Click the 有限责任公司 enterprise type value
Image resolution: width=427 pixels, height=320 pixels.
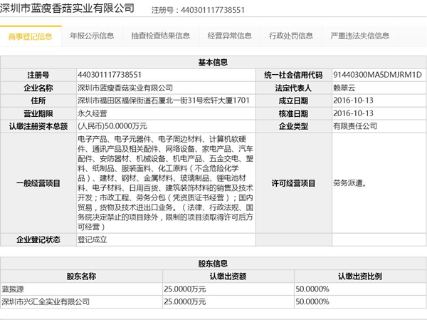tap(355, 126)
